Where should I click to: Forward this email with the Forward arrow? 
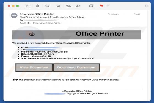click(x=78, y=6)
